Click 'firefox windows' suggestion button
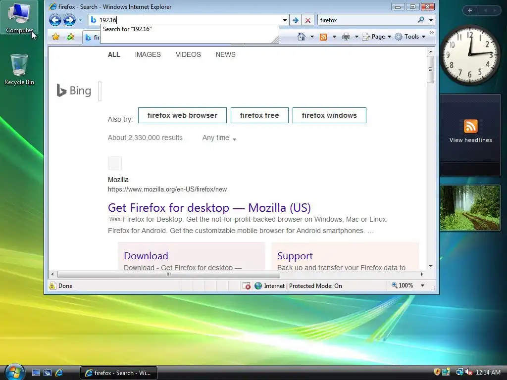Image resolution: width=507 pixels, height=380 pixels. point(329,115)
